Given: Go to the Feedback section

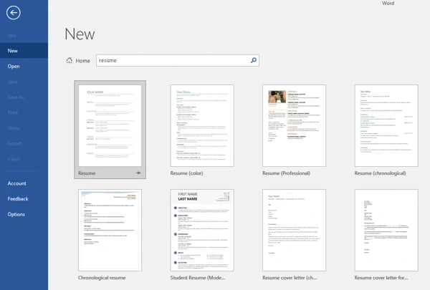Looking at the screenshot, I should pyautogui.click(x=19, y=198).
